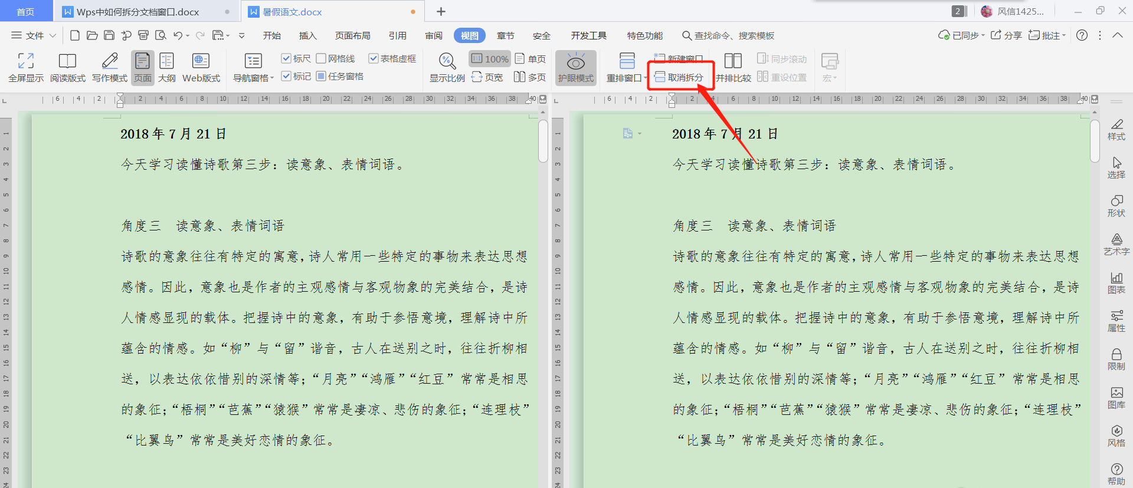Switch to outline view (大纲)
This screenshot has width=1133, height=488.
tap(167, 67)
